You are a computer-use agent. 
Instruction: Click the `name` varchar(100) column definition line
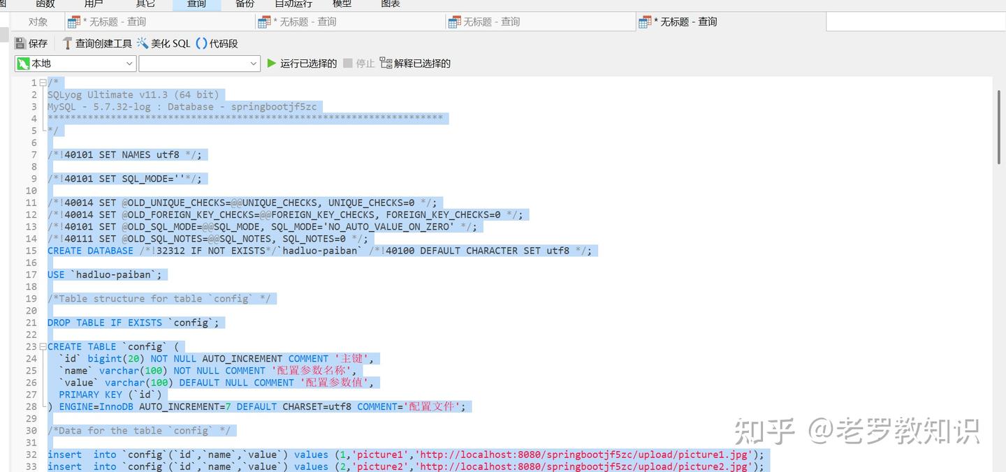pyautogui.click(x=207, y=370)
